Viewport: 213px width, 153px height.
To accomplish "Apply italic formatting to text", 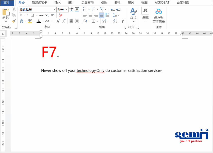I will (27, 15).
